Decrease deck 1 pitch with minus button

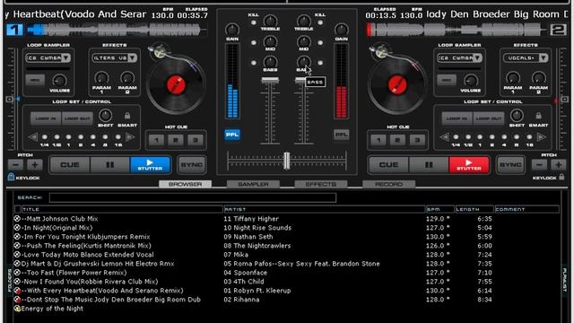click(16, 165)
